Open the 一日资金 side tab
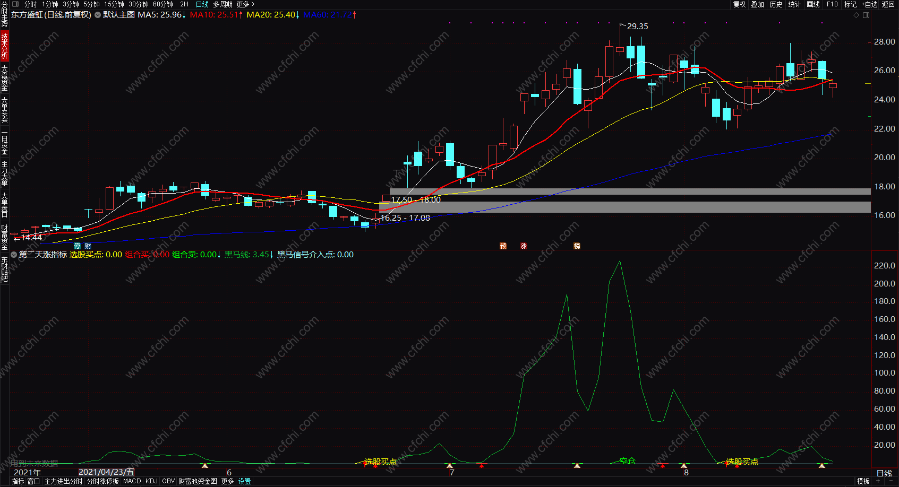This screenshot has height=487, width=899. [x=4, y=142]
